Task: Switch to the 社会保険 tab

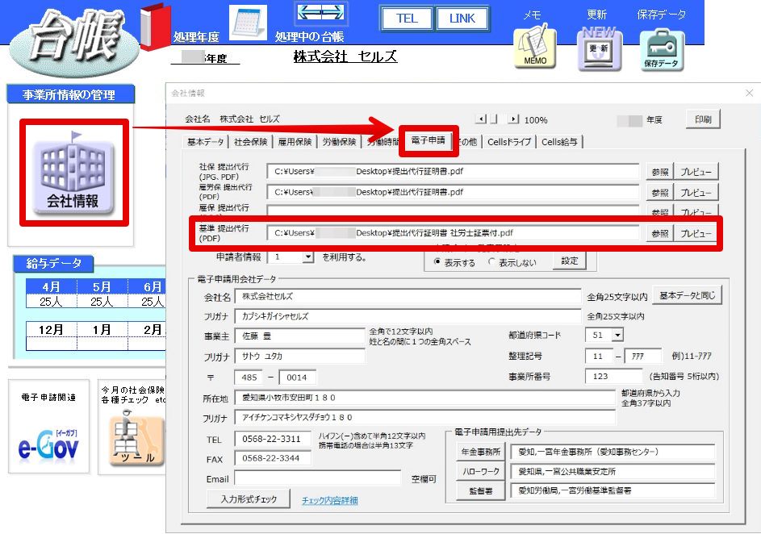Action: 250,142
